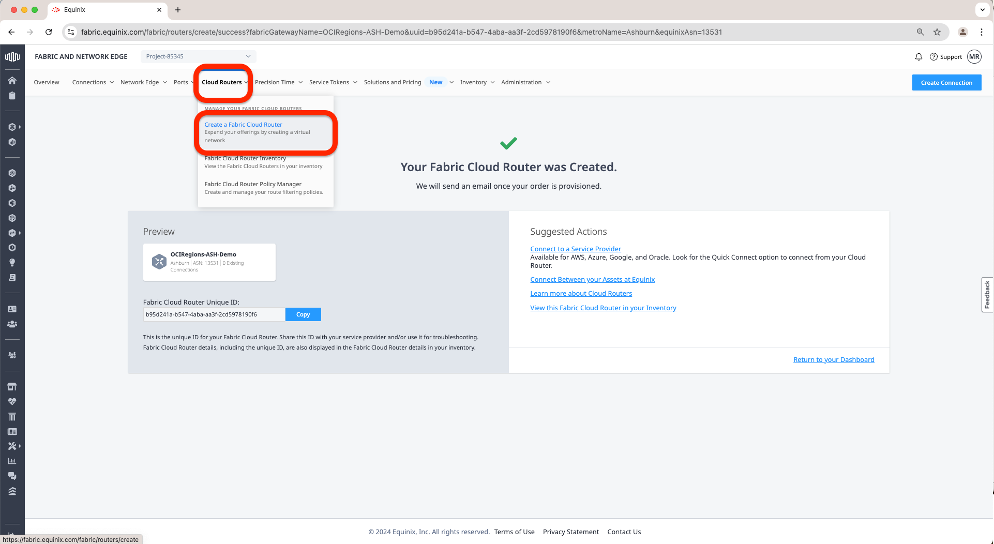Expand the Inventory menu
Viewport: 994px width, 544px height.
[477, 82]
